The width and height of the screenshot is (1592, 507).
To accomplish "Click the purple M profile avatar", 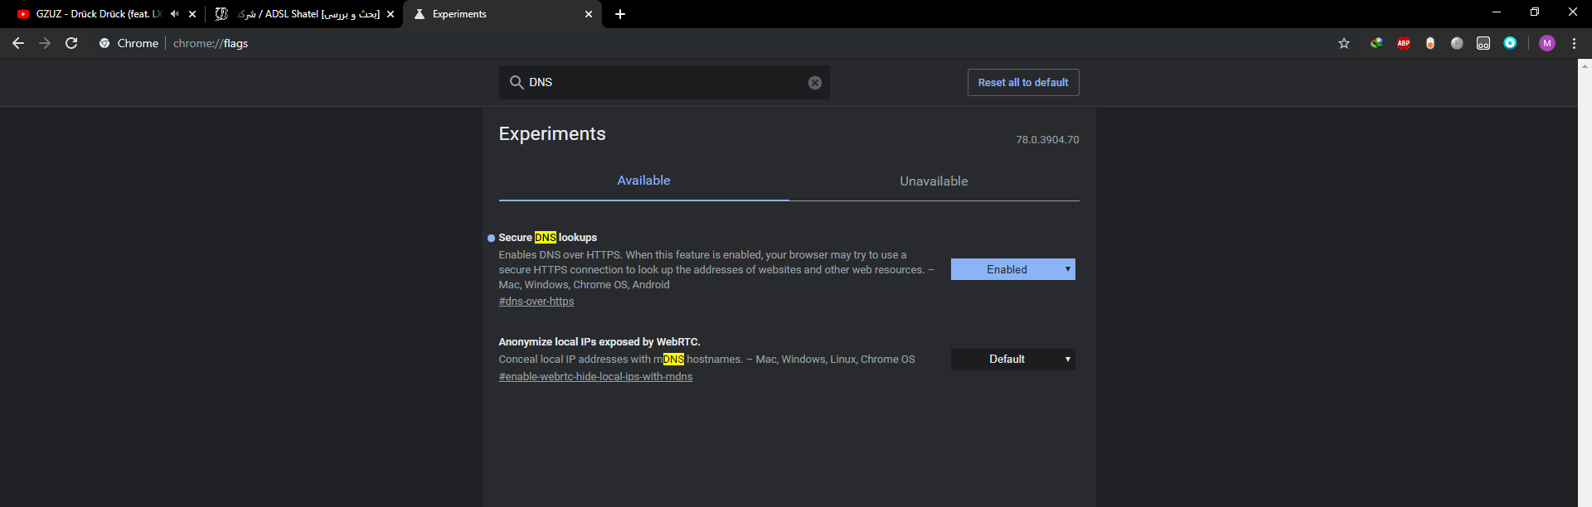I will (x=1546, y=43).
